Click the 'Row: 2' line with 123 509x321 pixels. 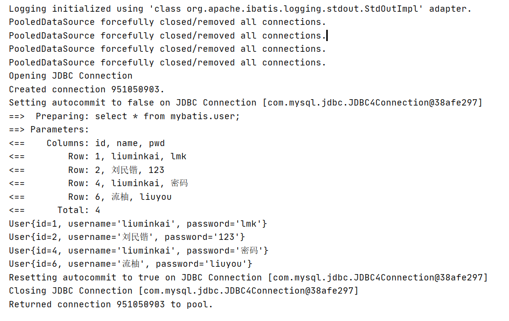[x=87, y=170]
